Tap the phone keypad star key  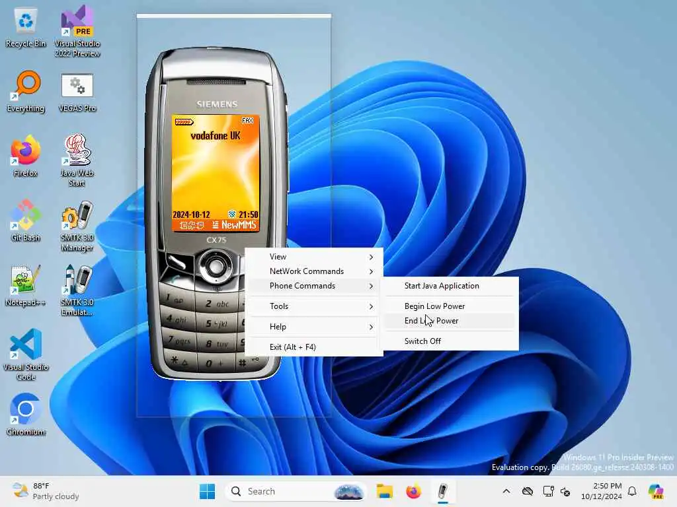pyautogui.click(x=179, y=360)
